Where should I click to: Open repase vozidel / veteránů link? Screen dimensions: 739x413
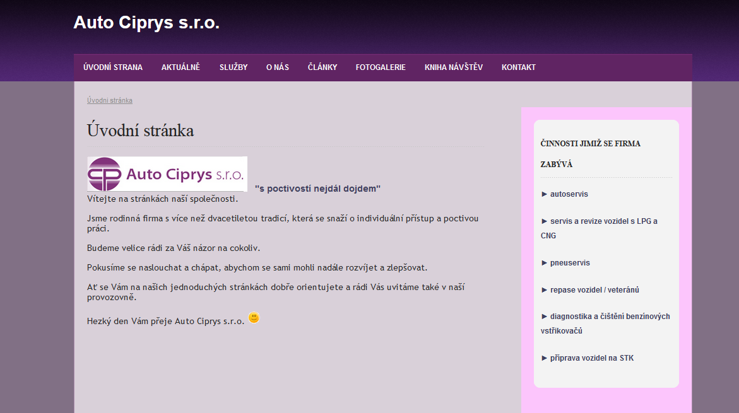pyautogui.click(x=594, y=290)
